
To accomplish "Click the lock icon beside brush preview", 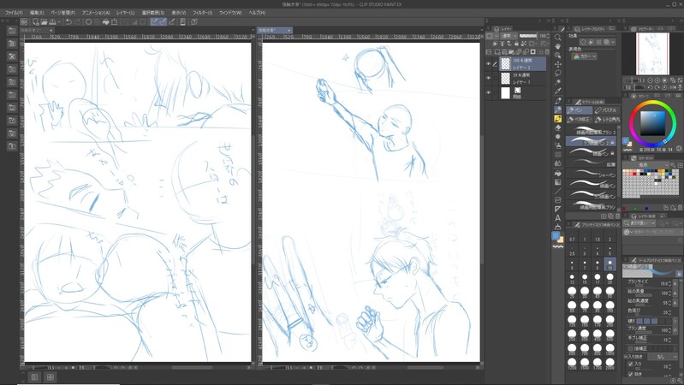I will [x=679, y=274].
